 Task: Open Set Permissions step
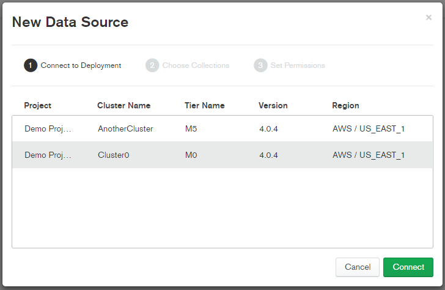(x=298, y=65)
